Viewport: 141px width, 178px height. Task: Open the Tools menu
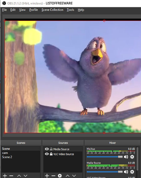tap(70, 10)
